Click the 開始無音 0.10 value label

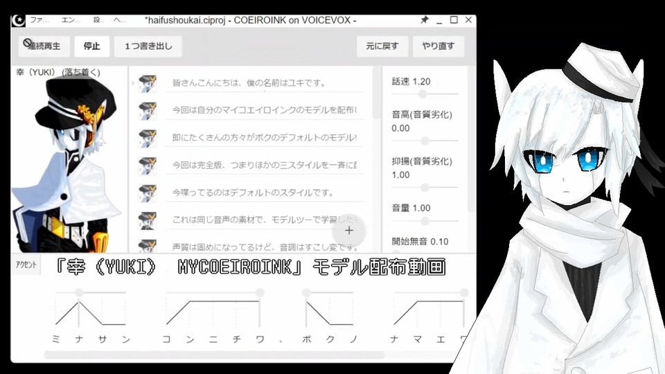click(420, 242)
